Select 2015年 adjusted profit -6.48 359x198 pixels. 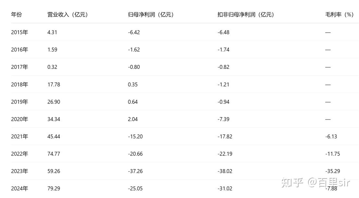pos(223,32)
